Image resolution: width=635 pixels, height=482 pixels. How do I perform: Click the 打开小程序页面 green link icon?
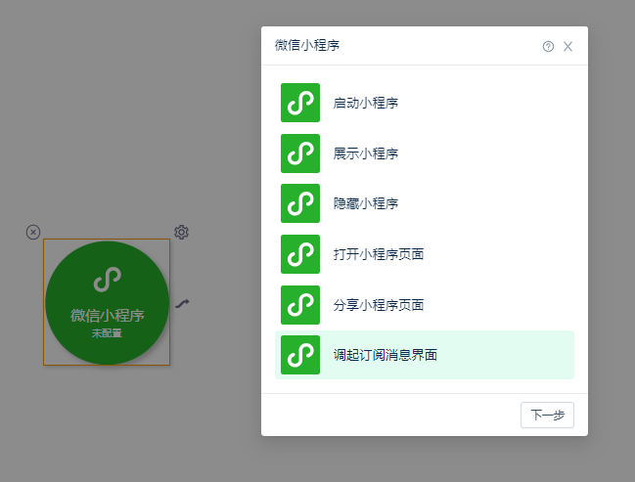click(x=300, y=254)
